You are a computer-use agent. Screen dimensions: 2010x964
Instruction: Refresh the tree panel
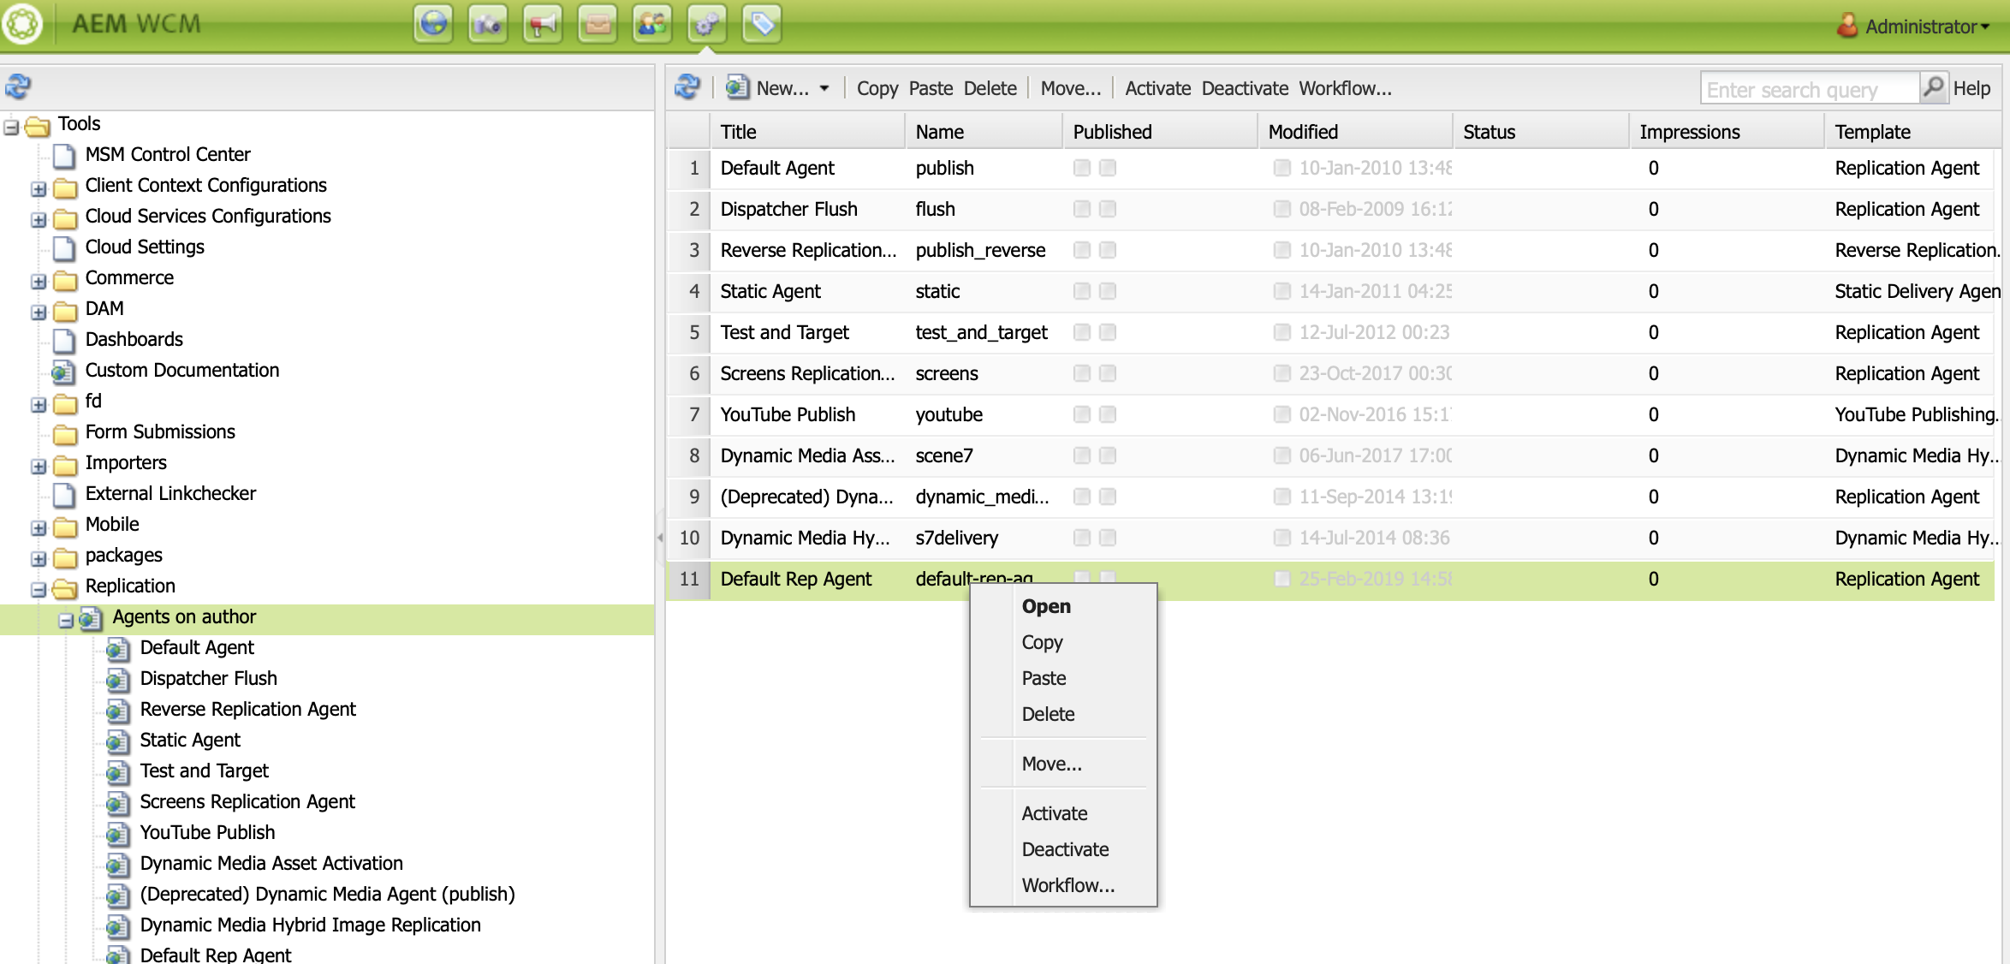point(18,86)
